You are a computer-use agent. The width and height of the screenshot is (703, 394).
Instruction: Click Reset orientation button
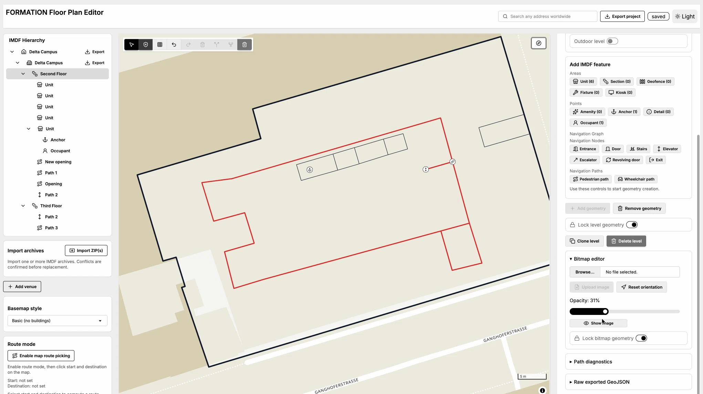pos(641,287)
